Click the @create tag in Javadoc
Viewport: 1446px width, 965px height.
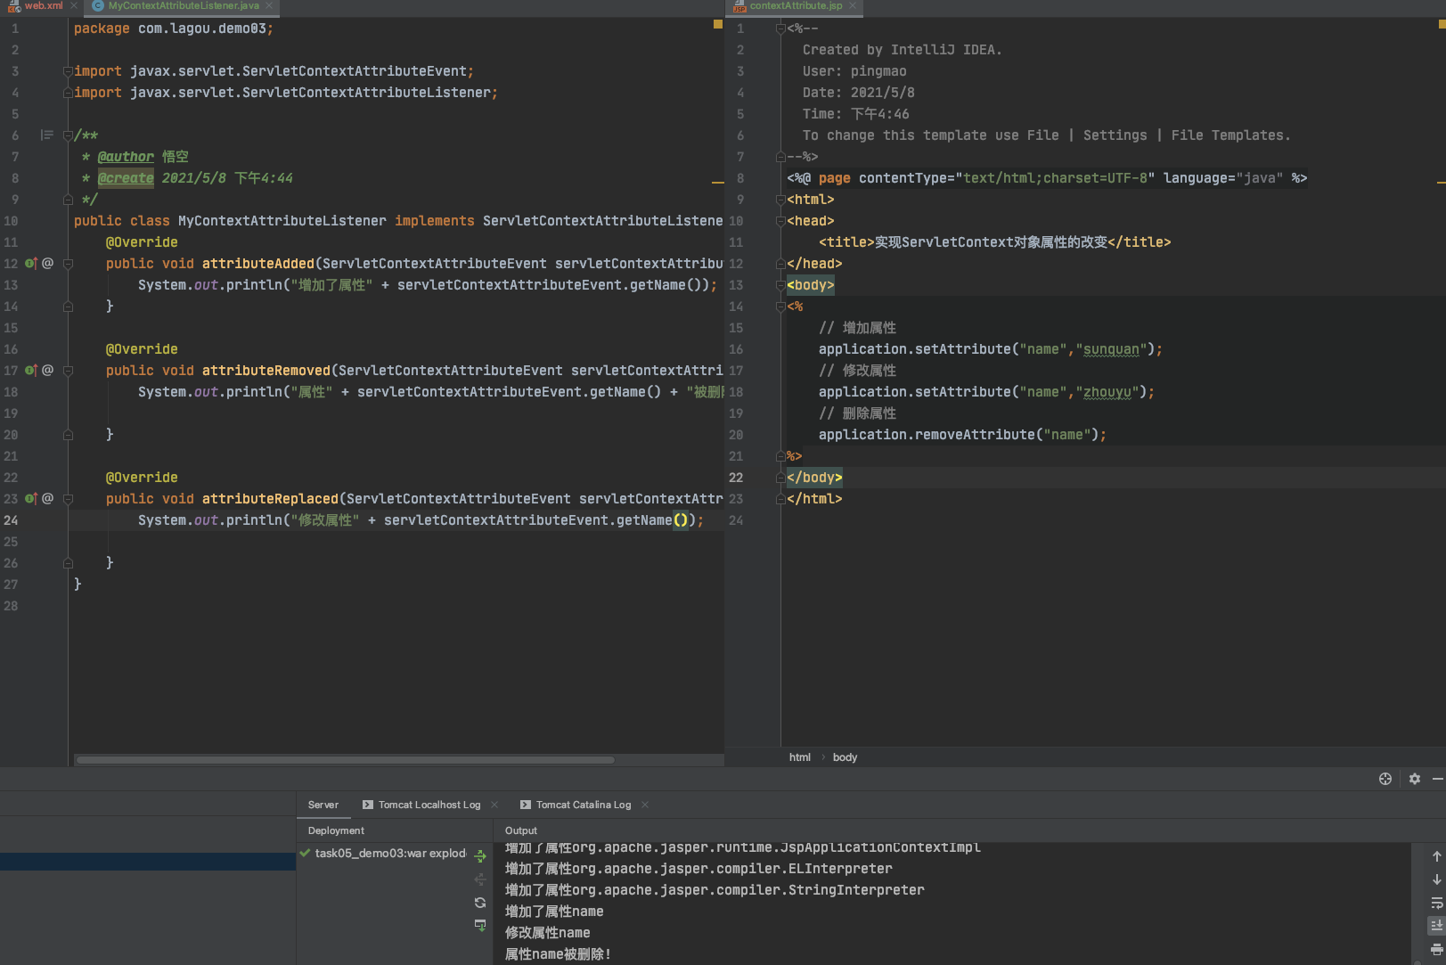(x=126, y=178)
